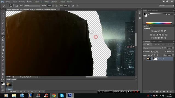Open the brush panel toggle icon in options bar
The image size is (175, 98).
click(16, 6)
